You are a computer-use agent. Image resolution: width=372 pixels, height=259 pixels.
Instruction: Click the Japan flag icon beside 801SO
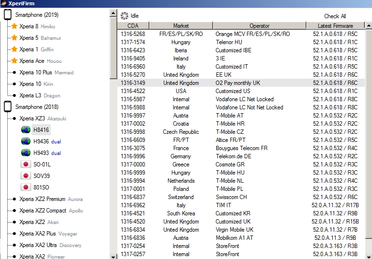pos(26,187)
